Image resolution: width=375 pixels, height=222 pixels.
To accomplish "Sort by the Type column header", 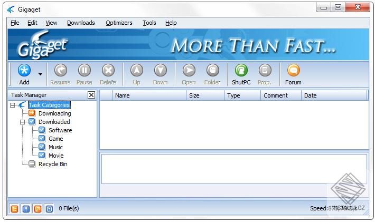I will (x=242, y=95).
